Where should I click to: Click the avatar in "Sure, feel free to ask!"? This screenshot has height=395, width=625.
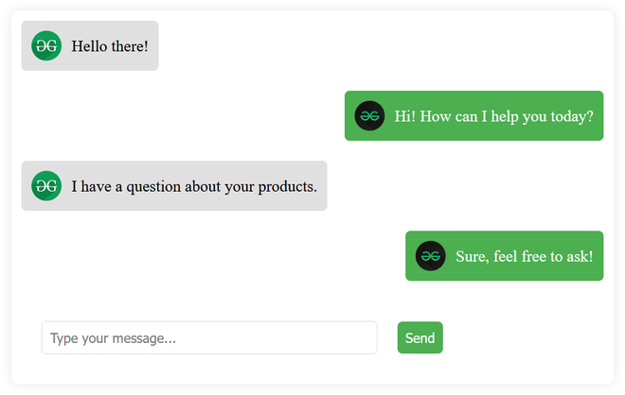pyautogui.click(x=430, y=255)
